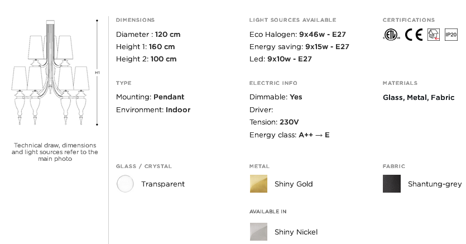Click the indoor-use house certification icon
Viewport: 466px width, 244px height.
[x=434, y=35]
